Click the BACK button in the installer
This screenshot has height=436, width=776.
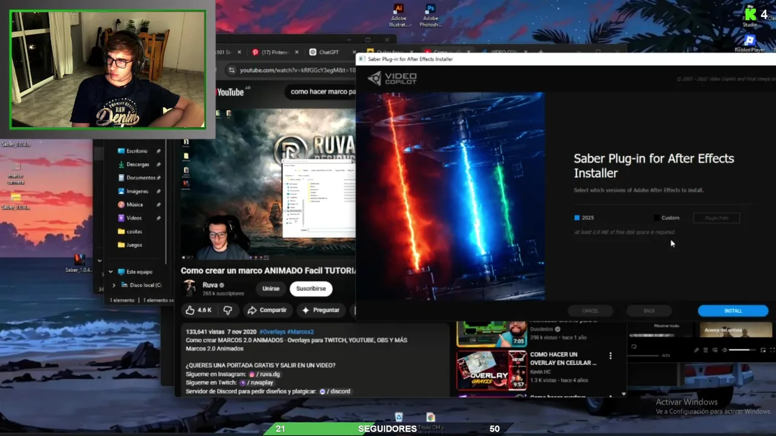(649, 311)
